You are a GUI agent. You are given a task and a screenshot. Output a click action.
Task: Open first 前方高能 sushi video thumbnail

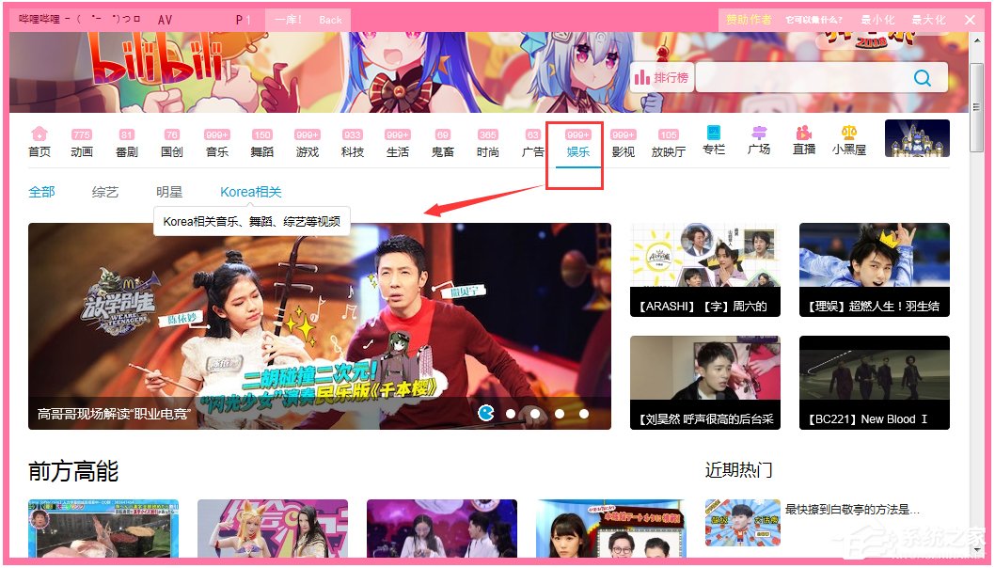point(103,528)
